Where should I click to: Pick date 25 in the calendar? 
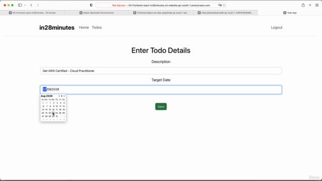(60, 113)
